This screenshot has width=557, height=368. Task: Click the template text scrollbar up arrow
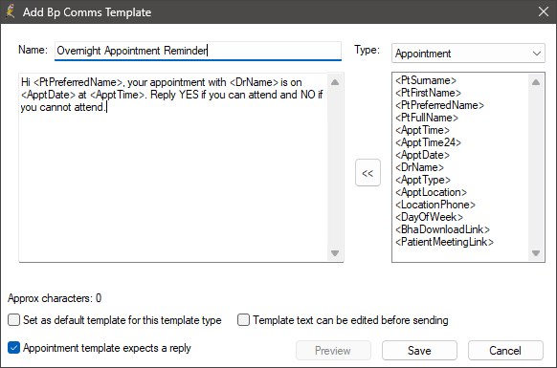[x=335, y=82]
